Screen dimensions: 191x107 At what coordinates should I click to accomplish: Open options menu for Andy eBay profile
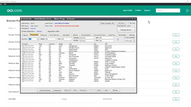point(182,99)
